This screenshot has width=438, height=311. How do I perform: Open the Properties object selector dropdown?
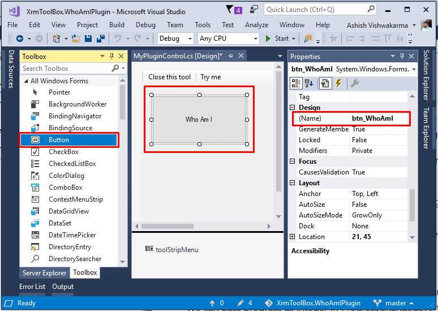click(414, 69)
